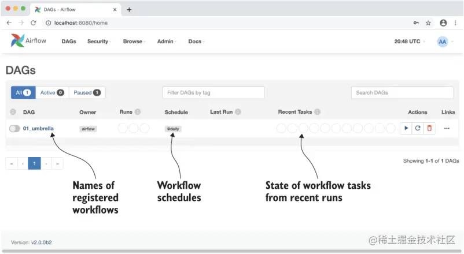Click the Airflow logo
The width and height of the screenshot is (464, 254).
(x=28, y=40)
